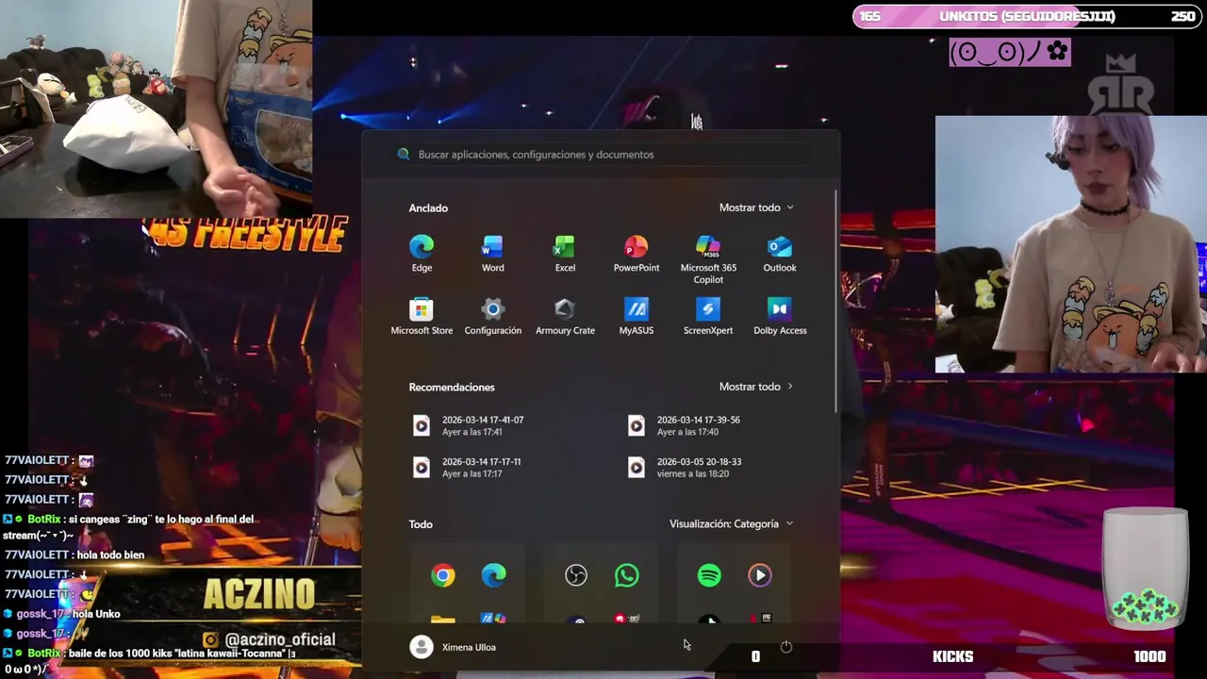This screenshot has width=1207, height=679.
Task: Launch PowerPoint from pinned apps
Action: [x=637, y=255]
